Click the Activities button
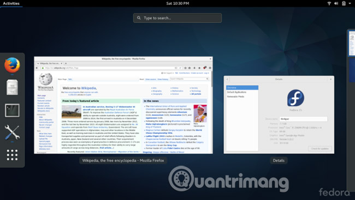Screen dimensions: 355x200 pos(11,3)
